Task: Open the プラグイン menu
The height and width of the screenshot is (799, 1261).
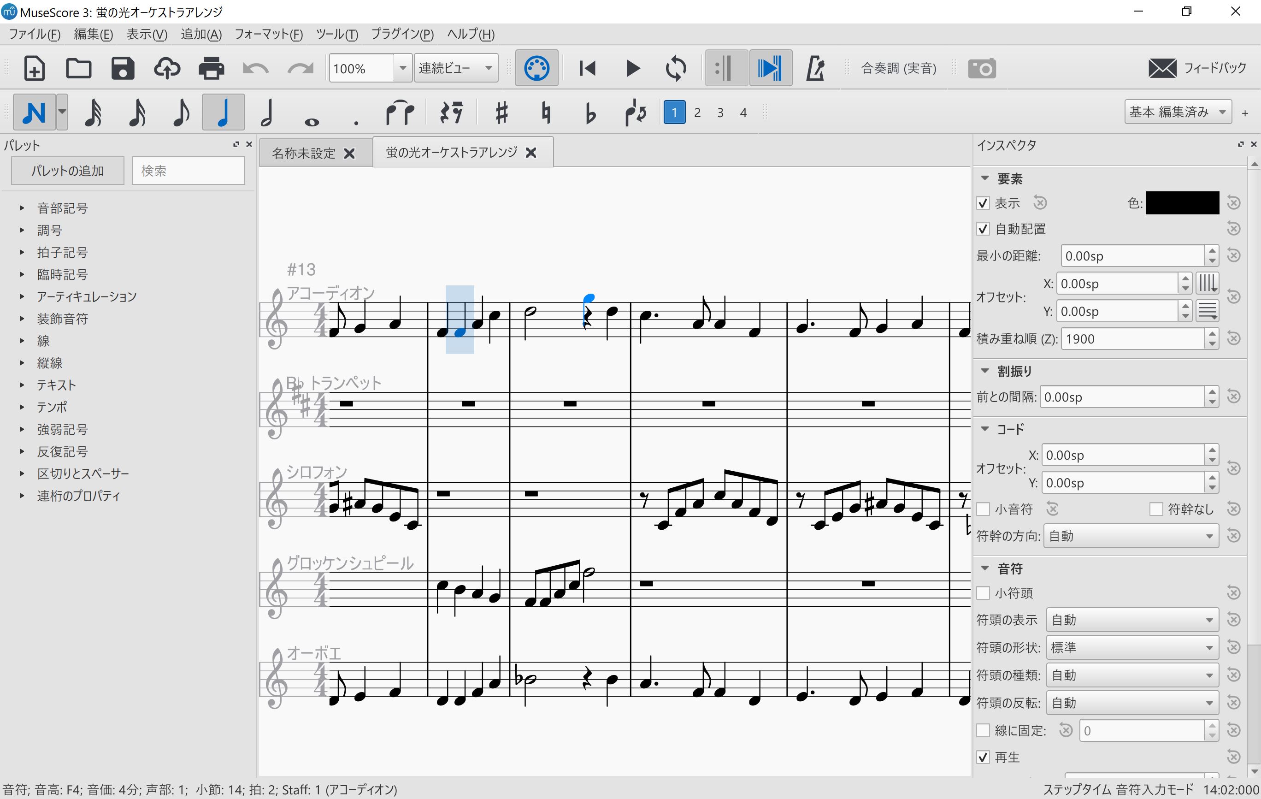Action: (402, 35)
